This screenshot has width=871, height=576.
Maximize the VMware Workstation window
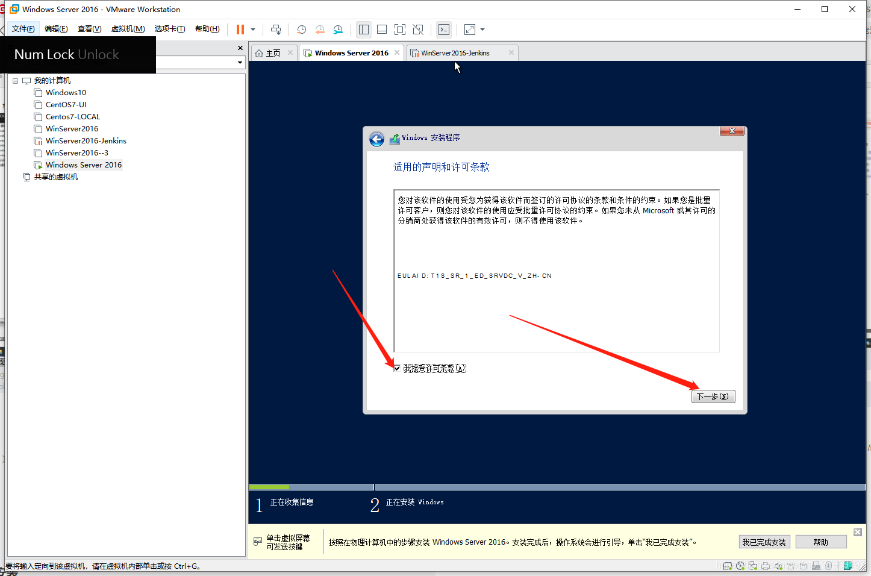tap(825, 9)
